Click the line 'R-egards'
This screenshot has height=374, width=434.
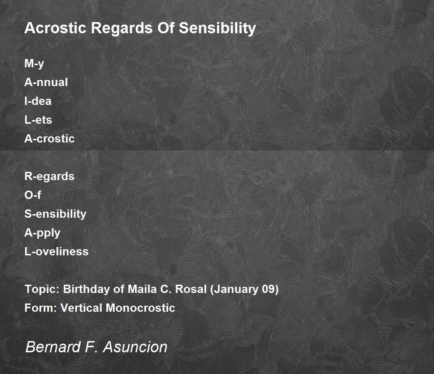[x=49, y=177]
